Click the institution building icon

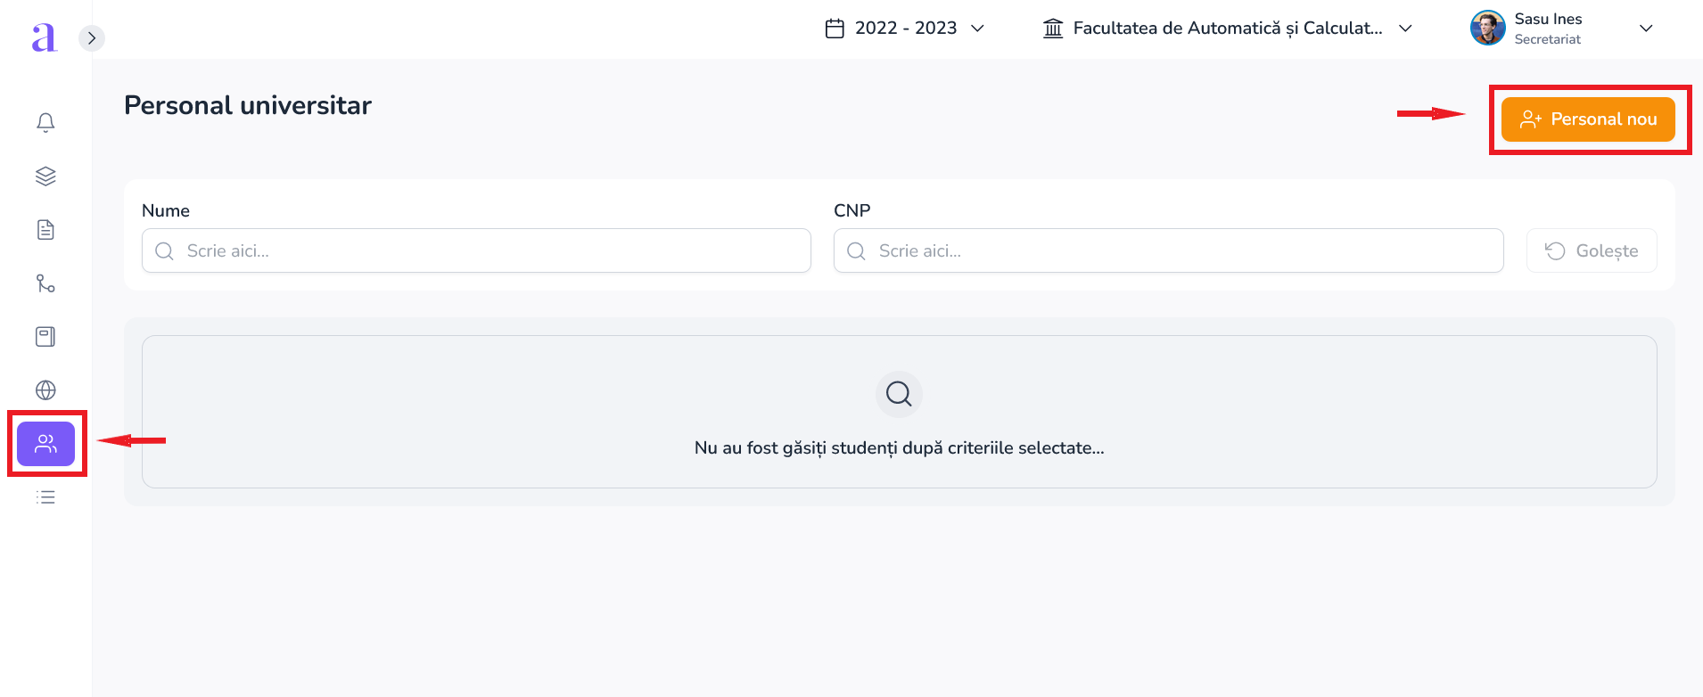click(1053, 29)
